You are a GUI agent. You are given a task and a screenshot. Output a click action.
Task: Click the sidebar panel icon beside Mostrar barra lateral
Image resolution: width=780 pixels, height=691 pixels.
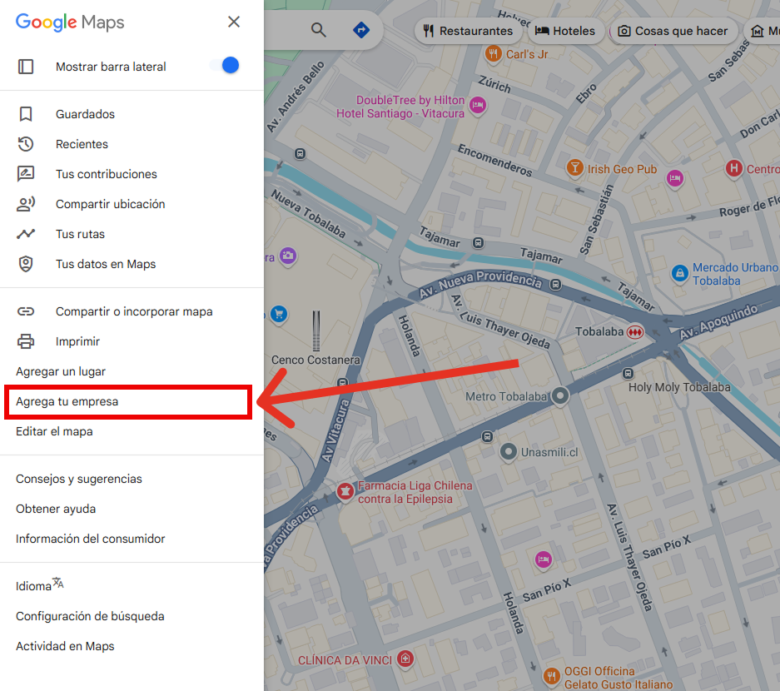[x=26, y=67]
